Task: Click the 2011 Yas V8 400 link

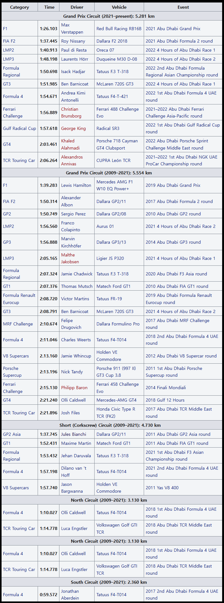Action: tap(162, 488)
